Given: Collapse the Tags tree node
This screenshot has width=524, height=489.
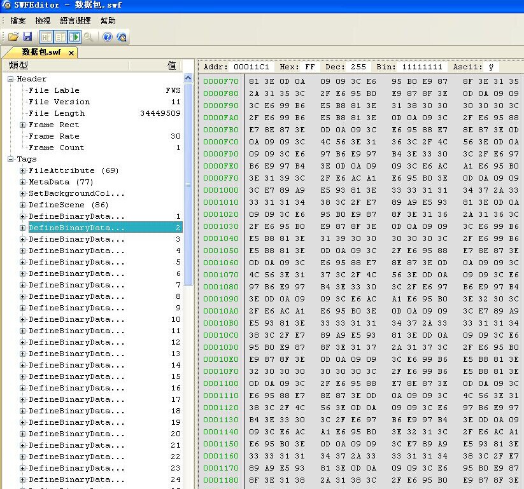Looking at the screenshot, I should click(11, 159).
